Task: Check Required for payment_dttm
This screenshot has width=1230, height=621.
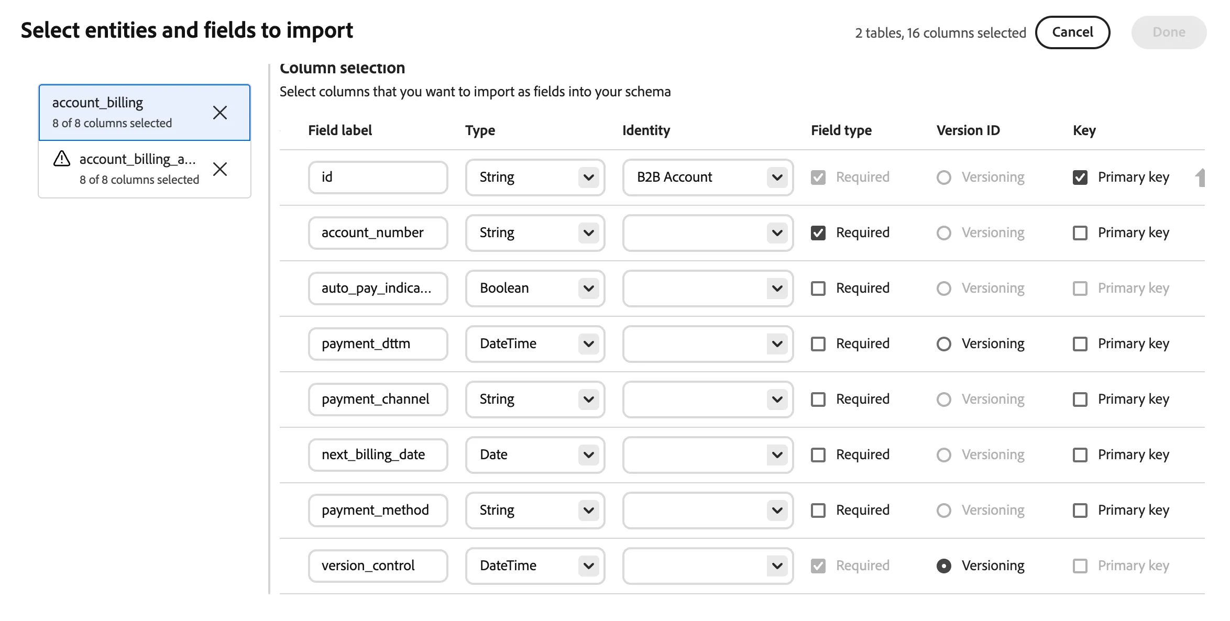Action: [818, 344]
